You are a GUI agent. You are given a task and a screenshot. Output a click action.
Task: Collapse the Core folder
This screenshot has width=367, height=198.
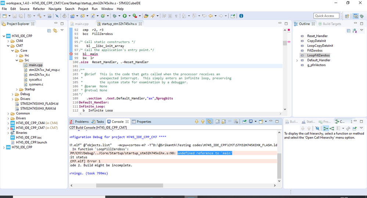pos(12,51)
